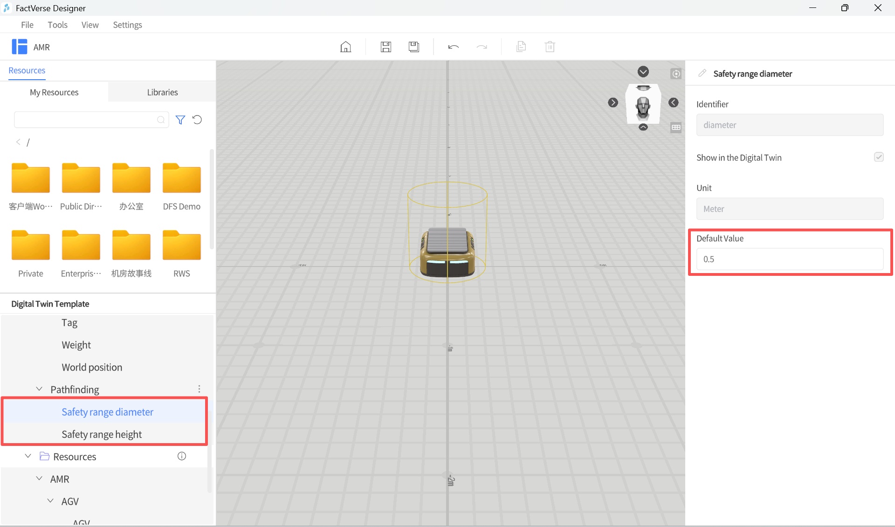The height and width of the screenshot is (527, 895).
Task: Collapse the Pathfinding section
Action: pyautogui.click(x=39, y=389)
